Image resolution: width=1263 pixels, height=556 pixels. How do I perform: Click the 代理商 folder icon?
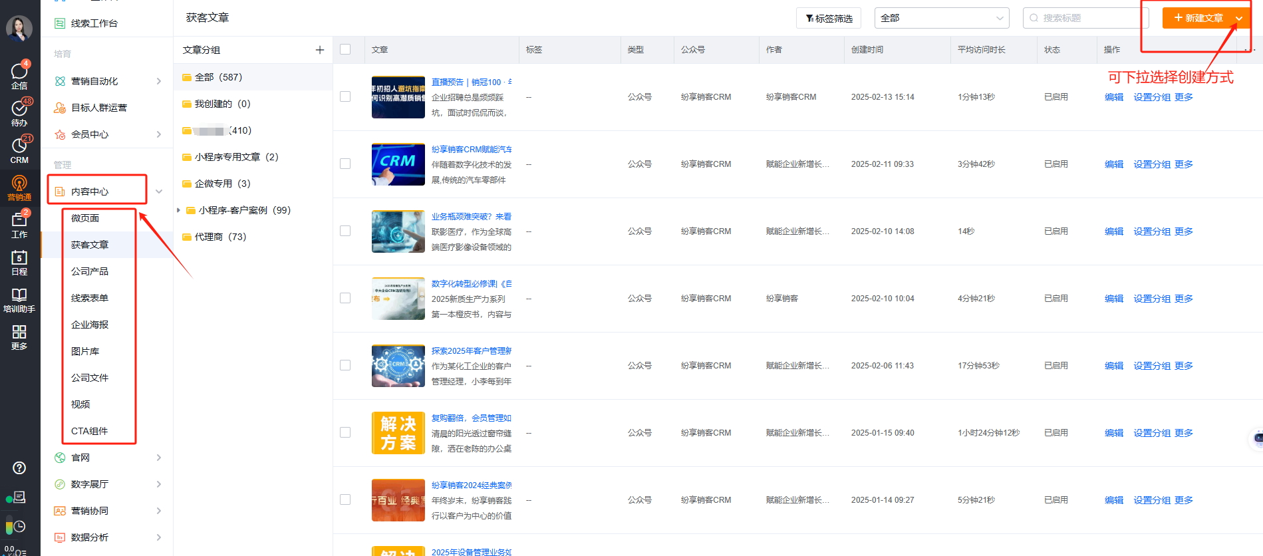coord(187,237)
